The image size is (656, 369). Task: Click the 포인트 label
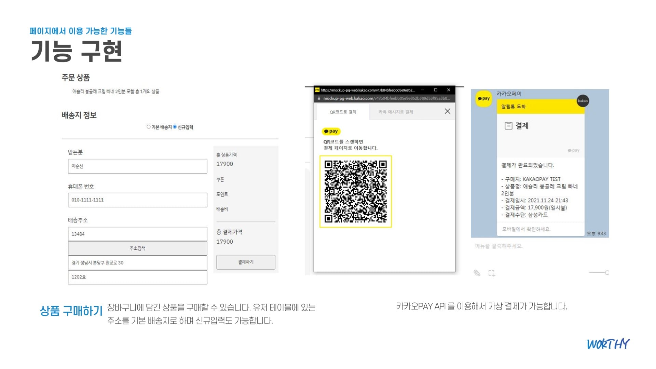click(x=222, y=194)
